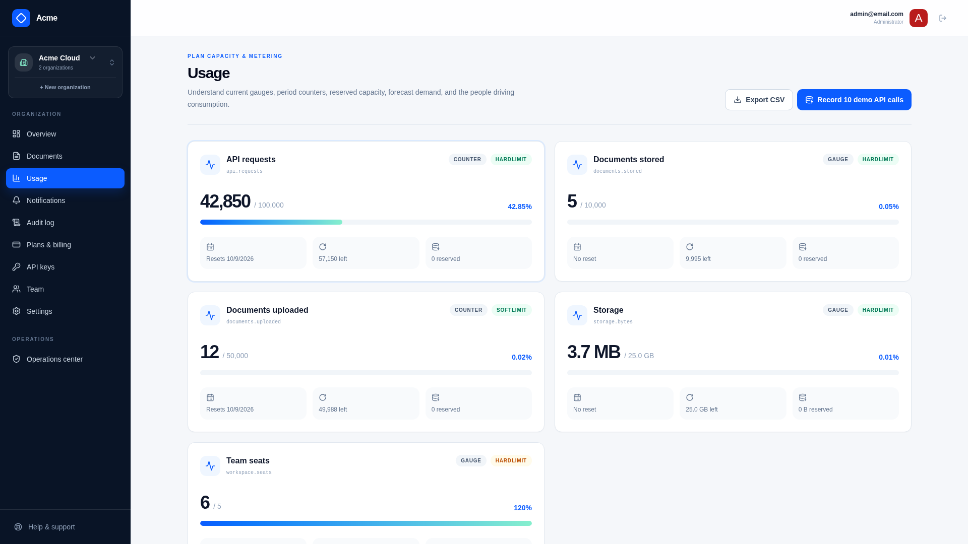Open Help & support link
The height and width of the screenshot is (544, 968).
click(65, 527)
